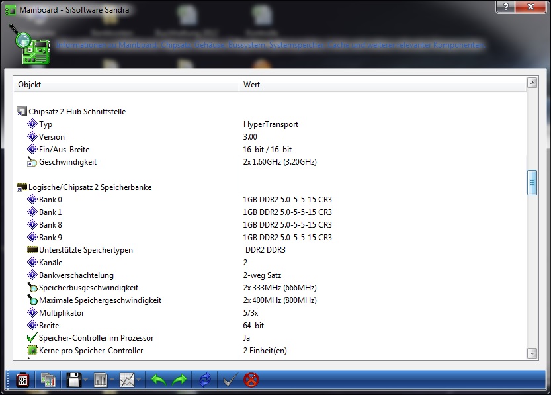Save report with floppy disk icon
The height and width of the screenshot is (395, 551).
74,380
